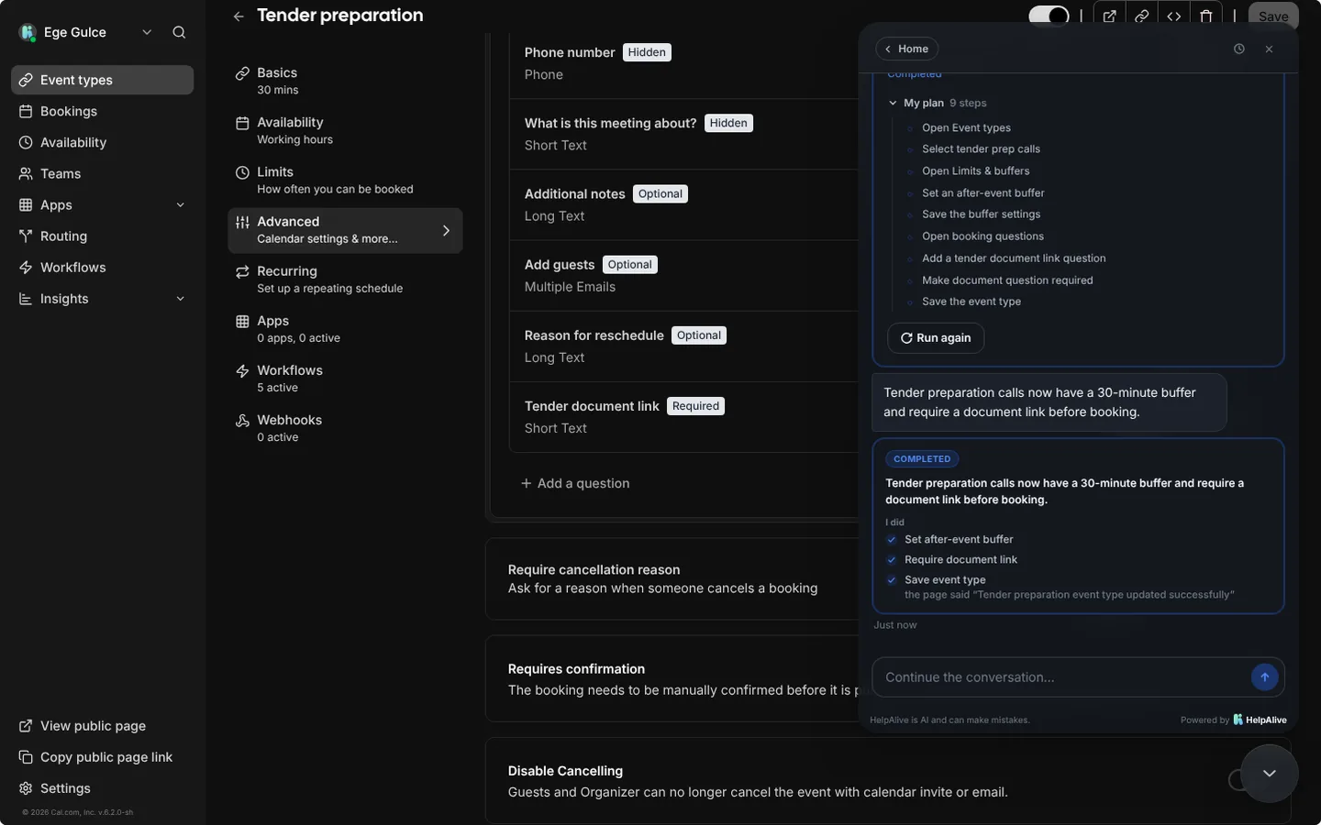Open the Apps 0 apps tab

point(345,328)
